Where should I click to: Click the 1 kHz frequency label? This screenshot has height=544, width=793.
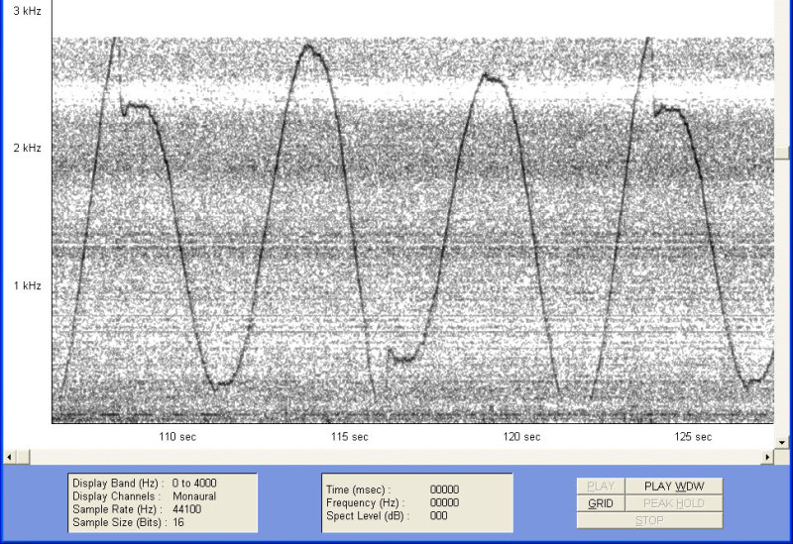[x=28, y=285]
